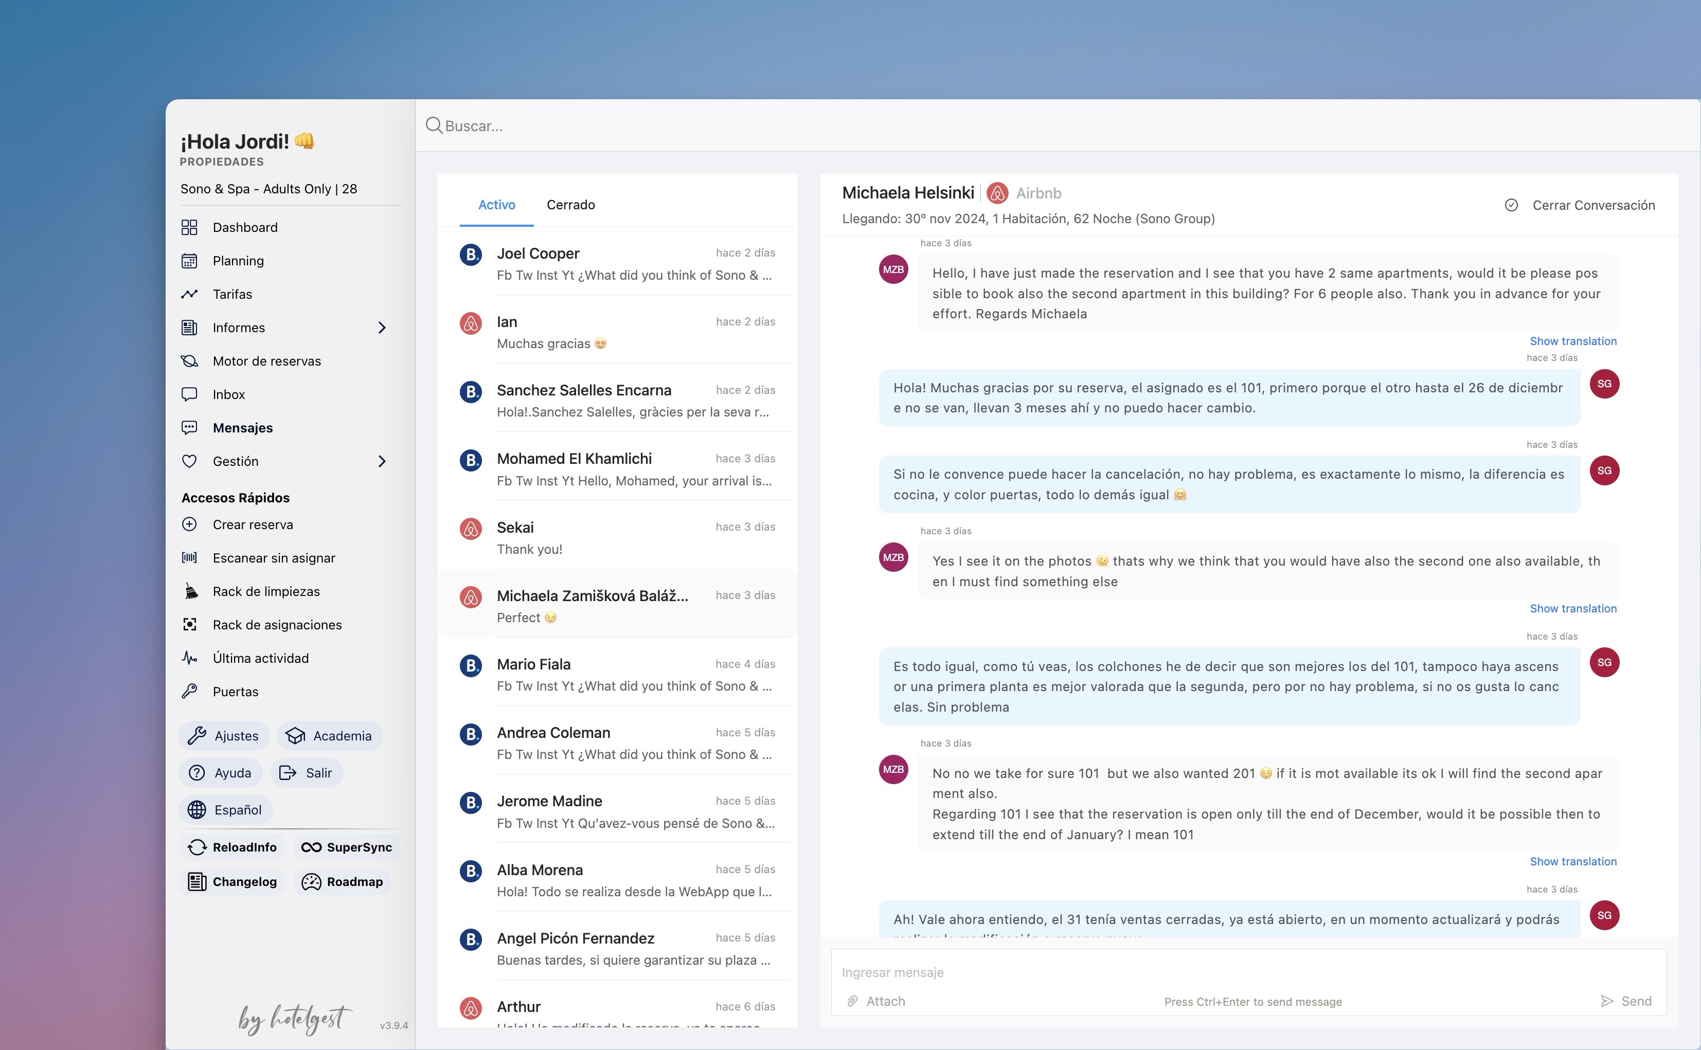
Task: Click the Escanear sin asignar barcode icon
Action: tap(189, 557)
